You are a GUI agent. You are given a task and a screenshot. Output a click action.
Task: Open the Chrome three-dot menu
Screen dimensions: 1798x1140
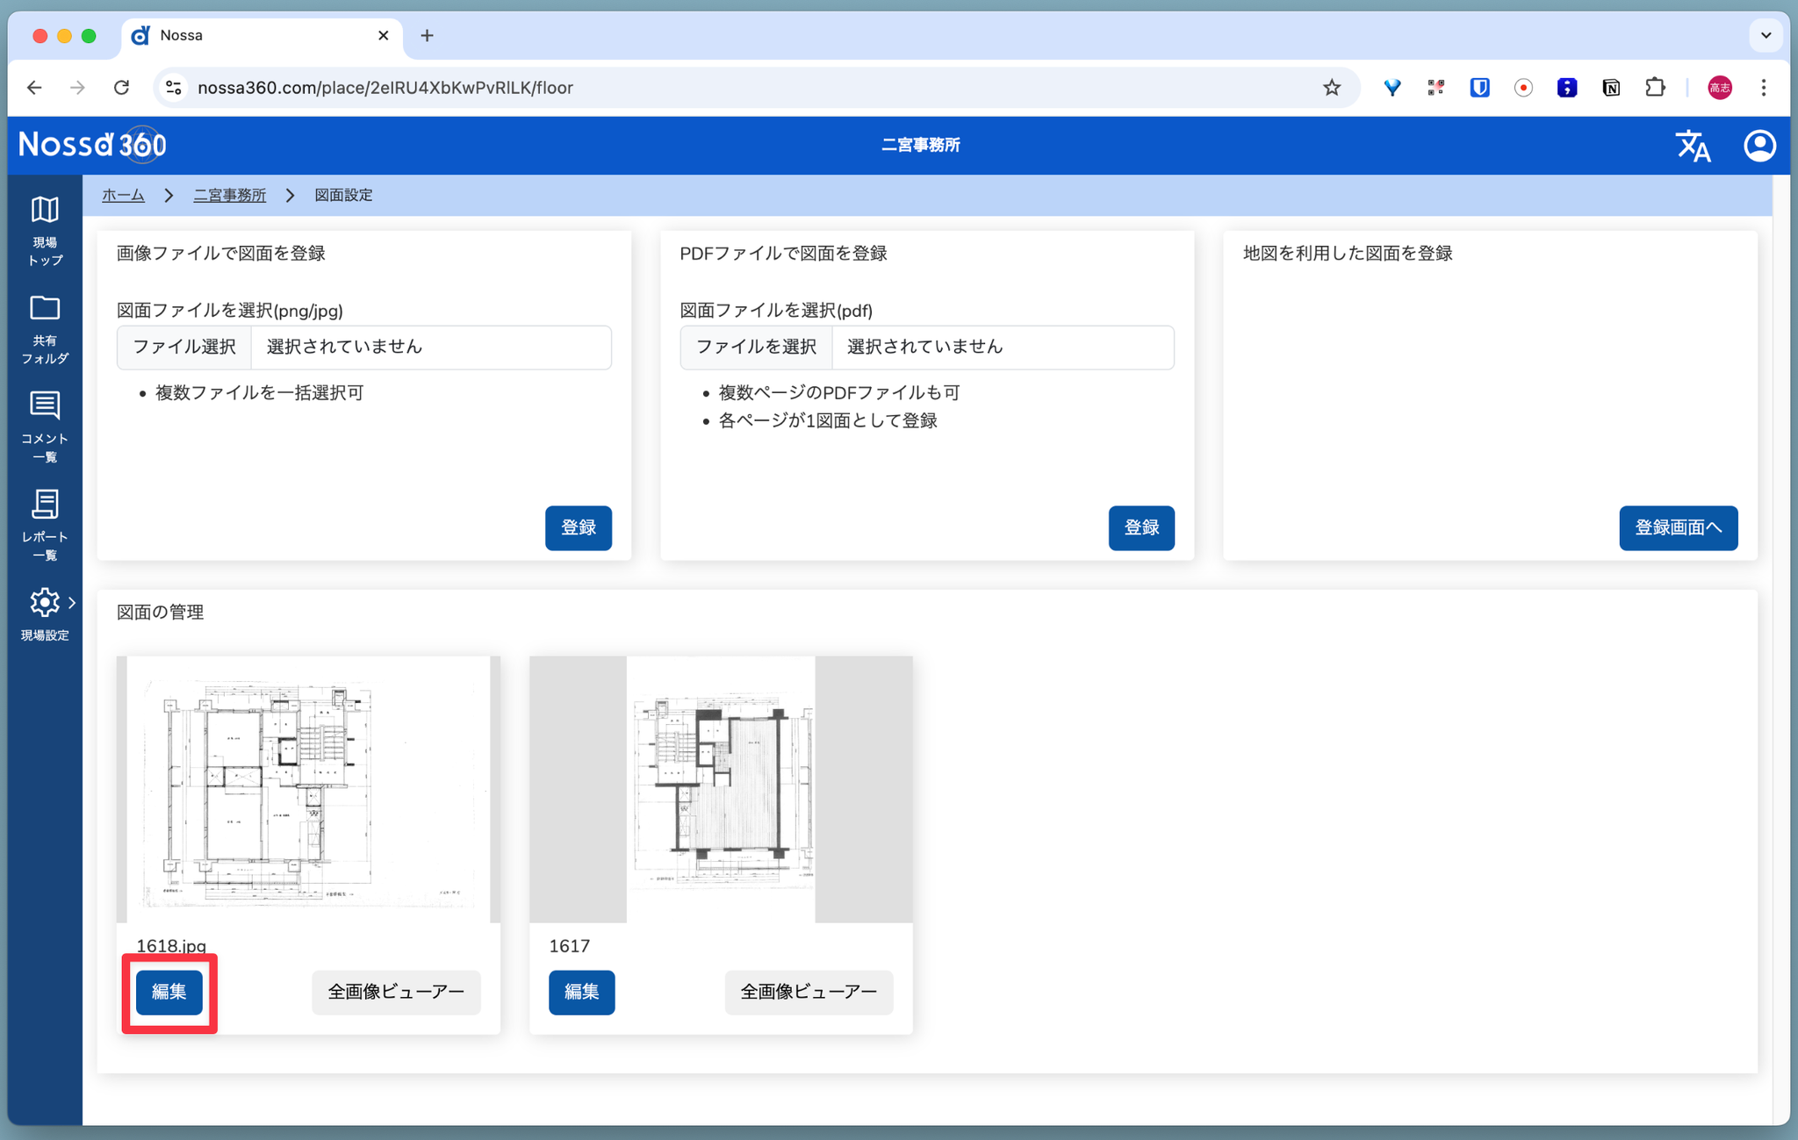tap(1764, 88)
